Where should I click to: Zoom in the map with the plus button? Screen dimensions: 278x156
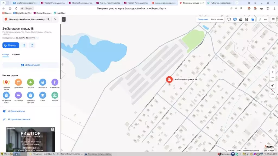tap(273, 72)
